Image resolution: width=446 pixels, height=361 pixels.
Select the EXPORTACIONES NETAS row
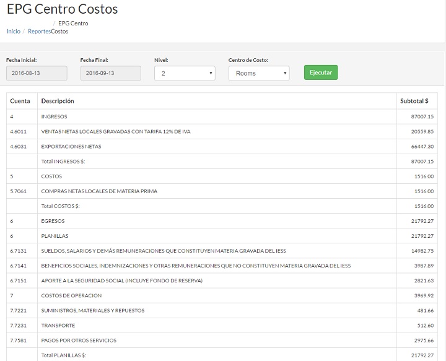71,147
